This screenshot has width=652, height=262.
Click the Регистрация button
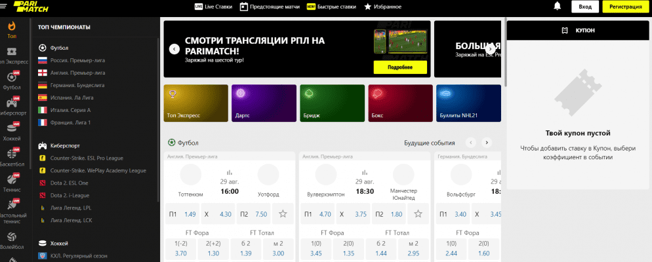point(625,7)
